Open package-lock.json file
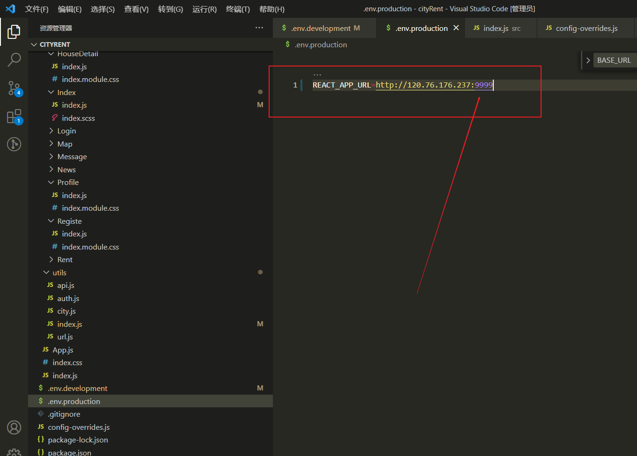 (x=150, y=440)
